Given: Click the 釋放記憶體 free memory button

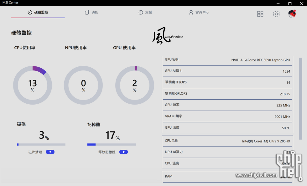Looking at the screenshot, I should coord(123,152).
